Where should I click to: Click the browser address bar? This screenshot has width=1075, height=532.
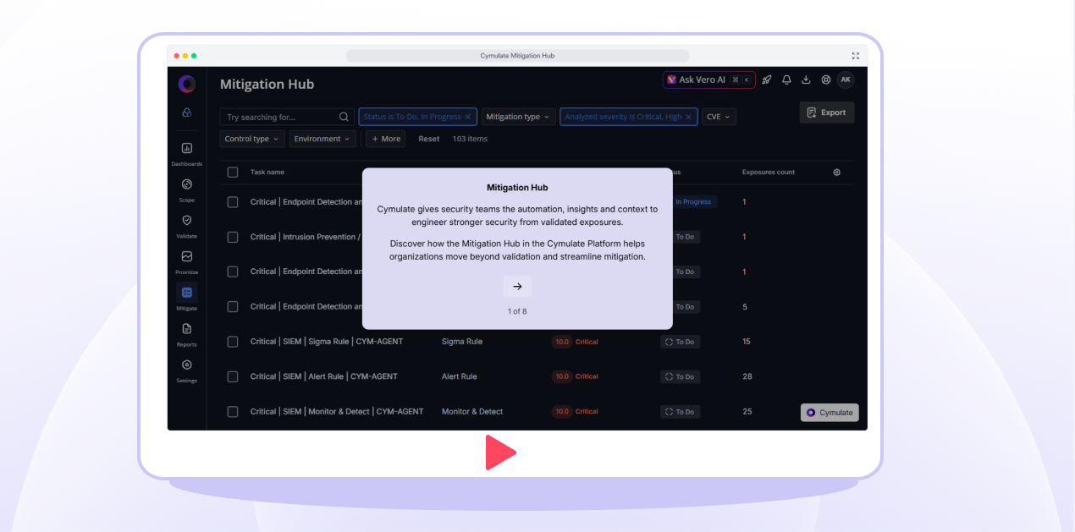[517, 56]
